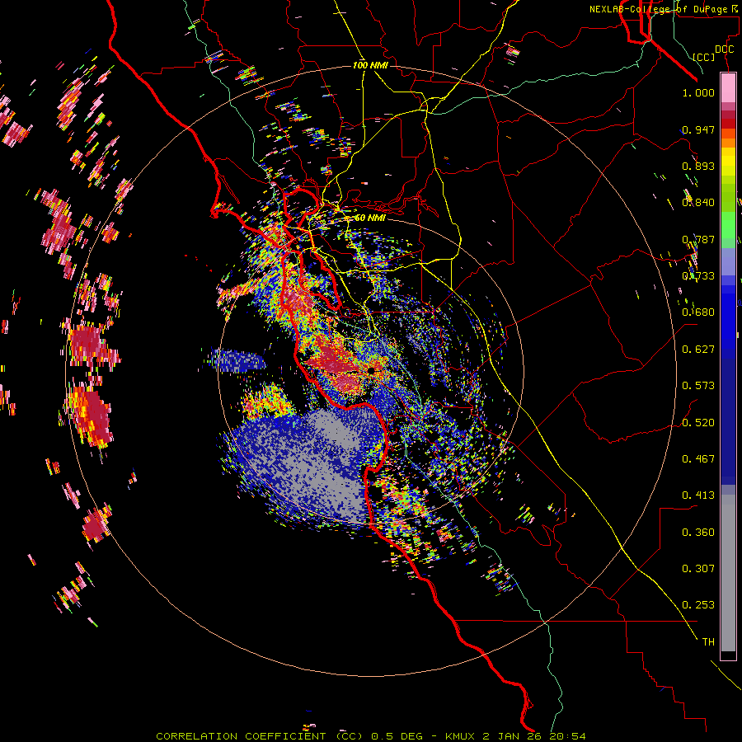Click the CORRELATION COEFFICIENT (CC) product title at the bottom
Viewport: 742px width, 742px height.
click(260, 736)
